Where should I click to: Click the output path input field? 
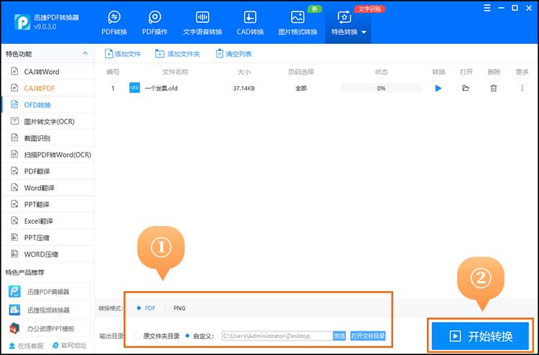pyautogui.click(x=277, y=336)
